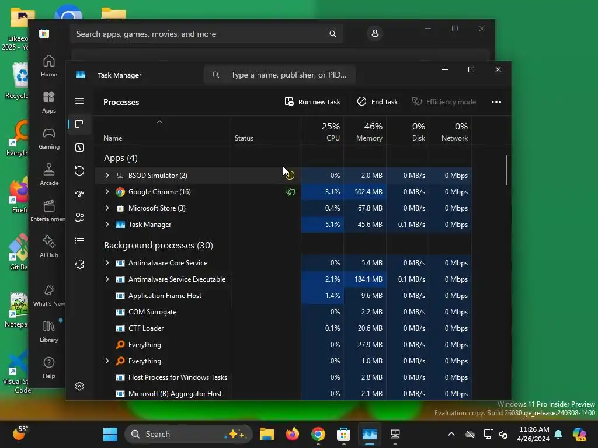The image size is (598, 448).
Task: Select Processes page icon in Task Manager sidebar
Action: pyautogui.click(x=79, y=124)
